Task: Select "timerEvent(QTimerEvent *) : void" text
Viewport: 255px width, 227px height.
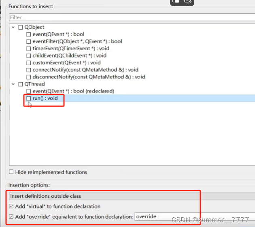Action: (71, 49)
